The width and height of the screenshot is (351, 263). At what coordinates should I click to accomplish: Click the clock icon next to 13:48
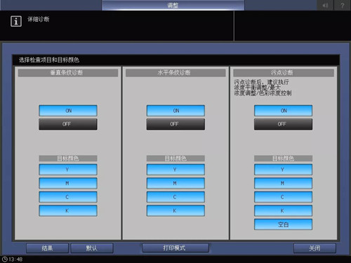coord(5,259)
